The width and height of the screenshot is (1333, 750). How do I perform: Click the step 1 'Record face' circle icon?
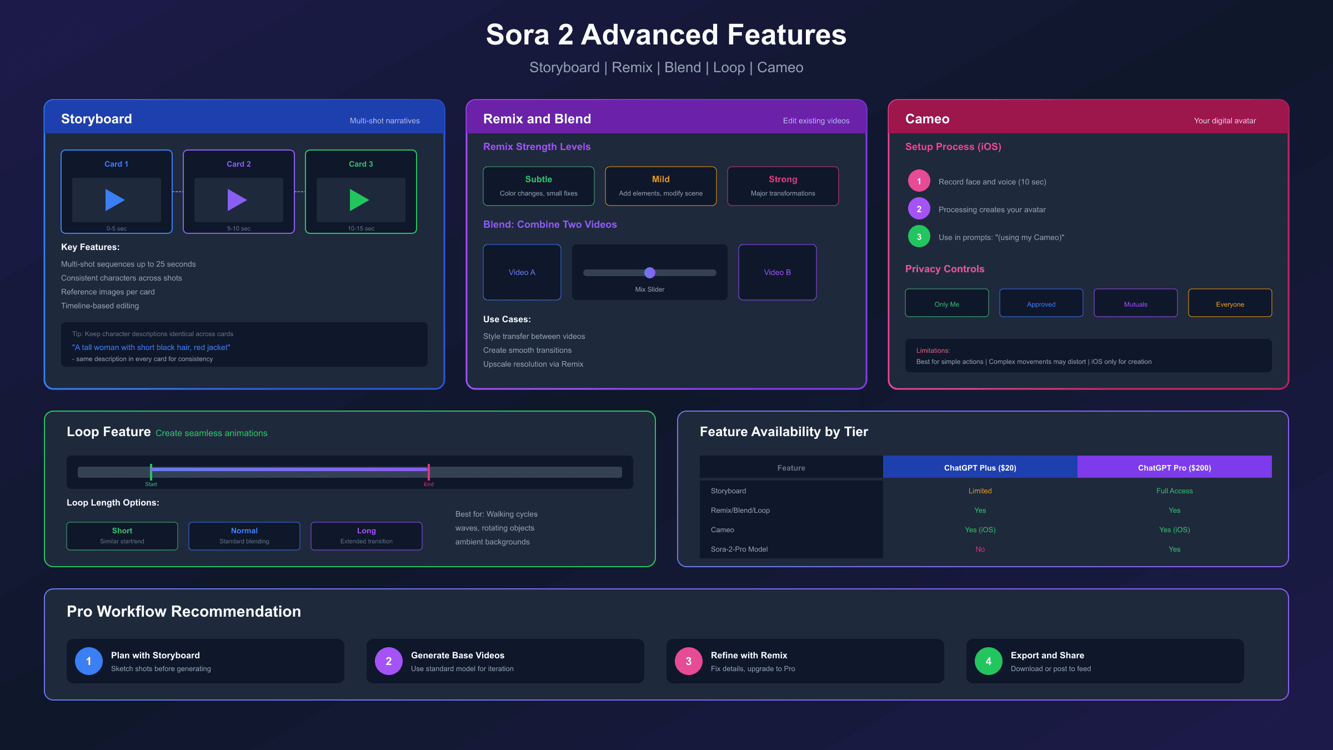[x=919, y=181]
